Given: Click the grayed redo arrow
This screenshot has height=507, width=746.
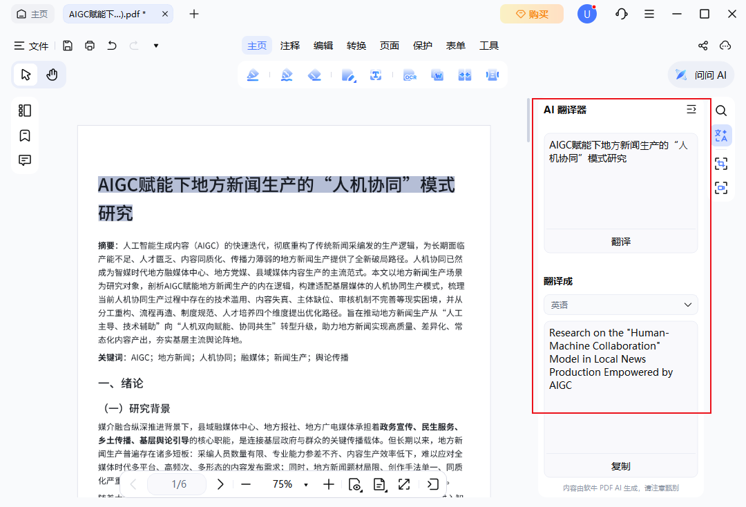Looking at the screenshot, I should click(134, 46).
